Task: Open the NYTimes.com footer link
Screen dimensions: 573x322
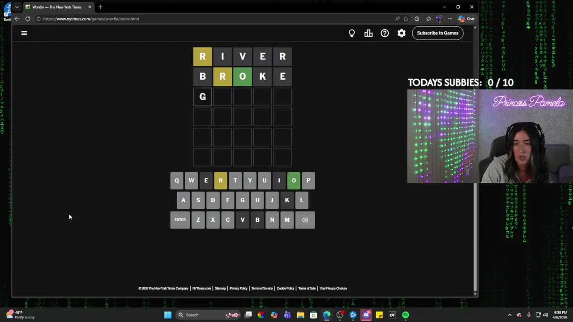Action: [x=201, y=288]
